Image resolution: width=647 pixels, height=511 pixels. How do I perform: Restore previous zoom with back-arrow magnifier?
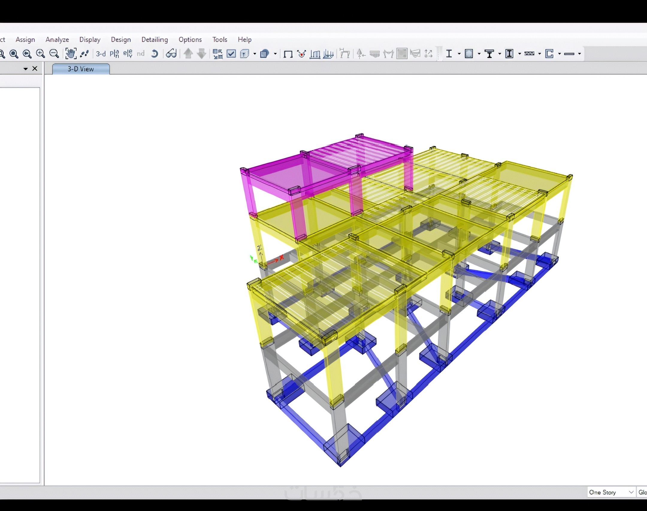(27, 54)
